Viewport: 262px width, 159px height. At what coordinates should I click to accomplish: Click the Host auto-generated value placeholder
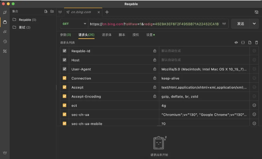pos(171,60)
